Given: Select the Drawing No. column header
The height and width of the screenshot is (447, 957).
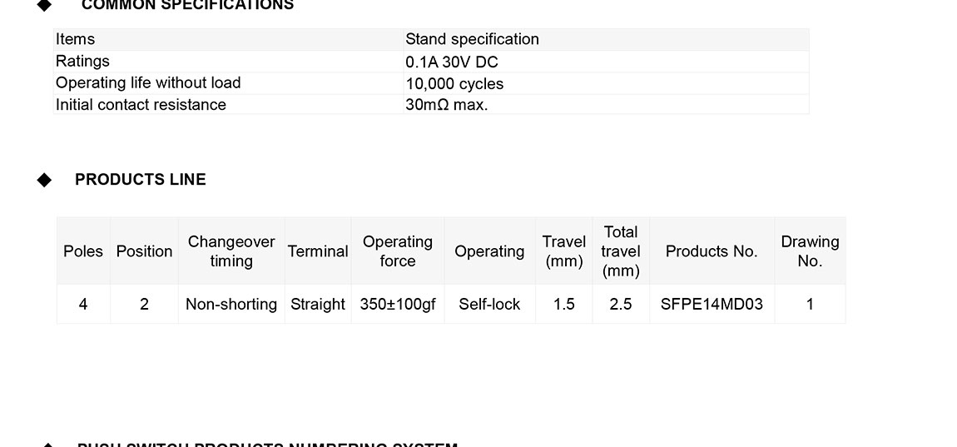Looking at the screenshot, I should pyautogui.click(x=810, y=251).
